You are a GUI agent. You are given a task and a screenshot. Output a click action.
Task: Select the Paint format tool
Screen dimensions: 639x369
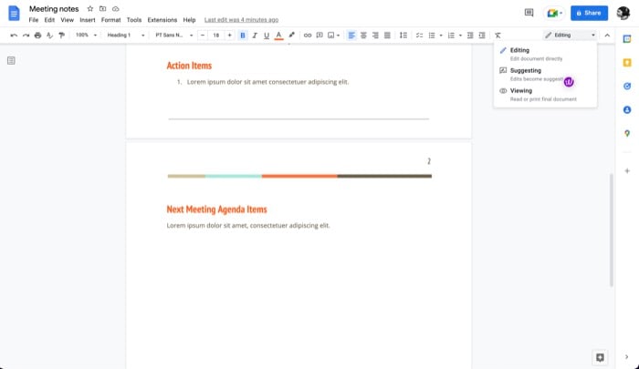tap(61, 36)
